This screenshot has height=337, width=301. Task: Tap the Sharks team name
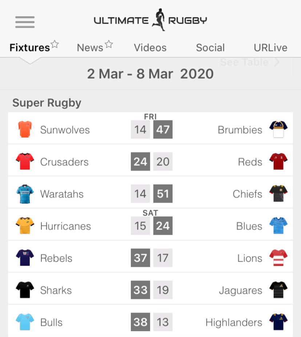pos(56,290)
